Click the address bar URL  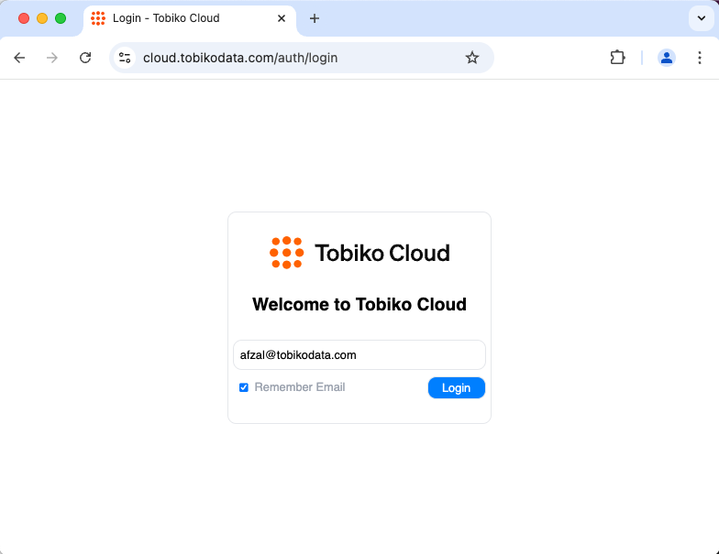coord(240,58)
